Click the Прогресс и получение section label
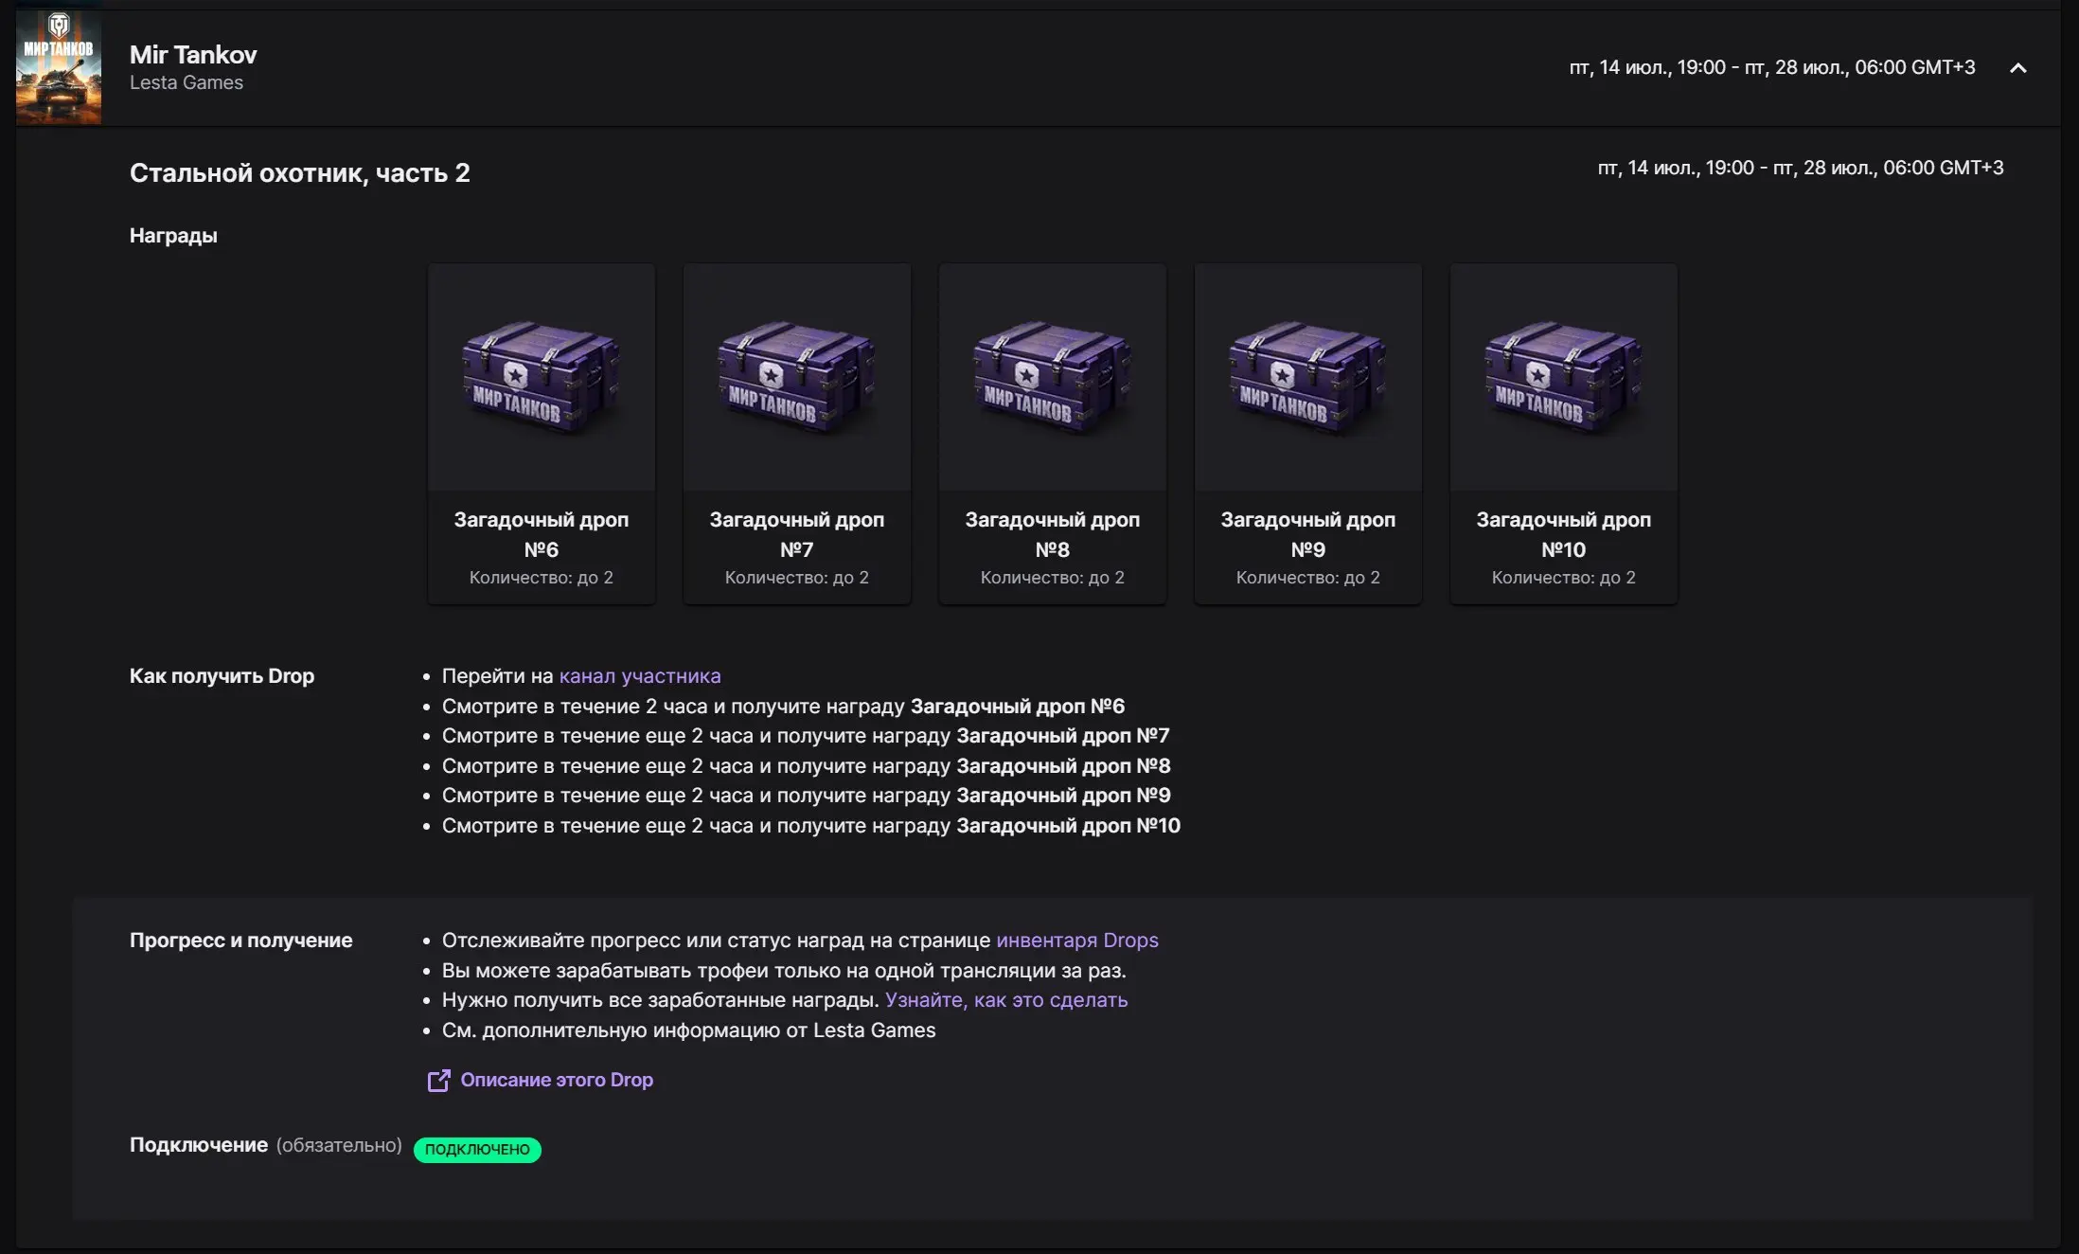2079x1254 pixels. [240, 940]
